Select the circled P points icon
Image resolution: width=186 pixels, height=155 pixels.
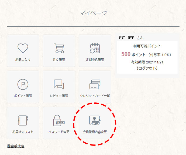click(x=23, y=85)
